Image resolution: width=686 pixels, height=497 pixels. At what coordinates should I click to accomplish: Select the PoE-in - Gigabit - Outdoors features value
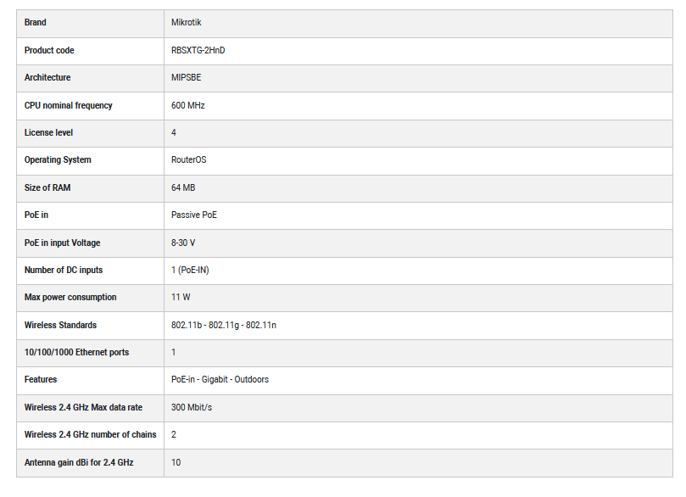coord(220,379)
